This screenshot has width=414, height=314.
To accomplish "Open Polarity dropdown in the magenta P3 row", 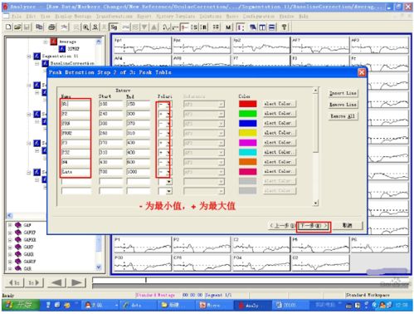I will [x=168, y=143].
